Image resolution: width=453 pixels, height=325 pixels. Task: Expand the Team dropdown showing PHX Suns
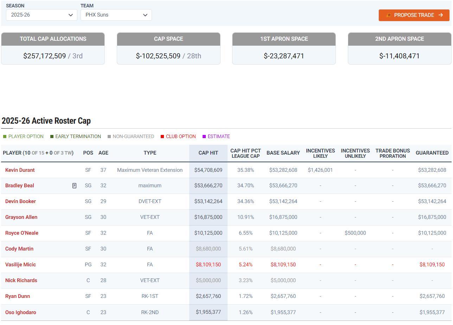click(x=116, y=15)
